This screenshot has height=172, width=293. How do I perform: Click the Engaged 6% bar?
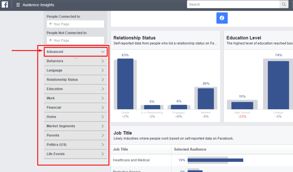[179, 107]
